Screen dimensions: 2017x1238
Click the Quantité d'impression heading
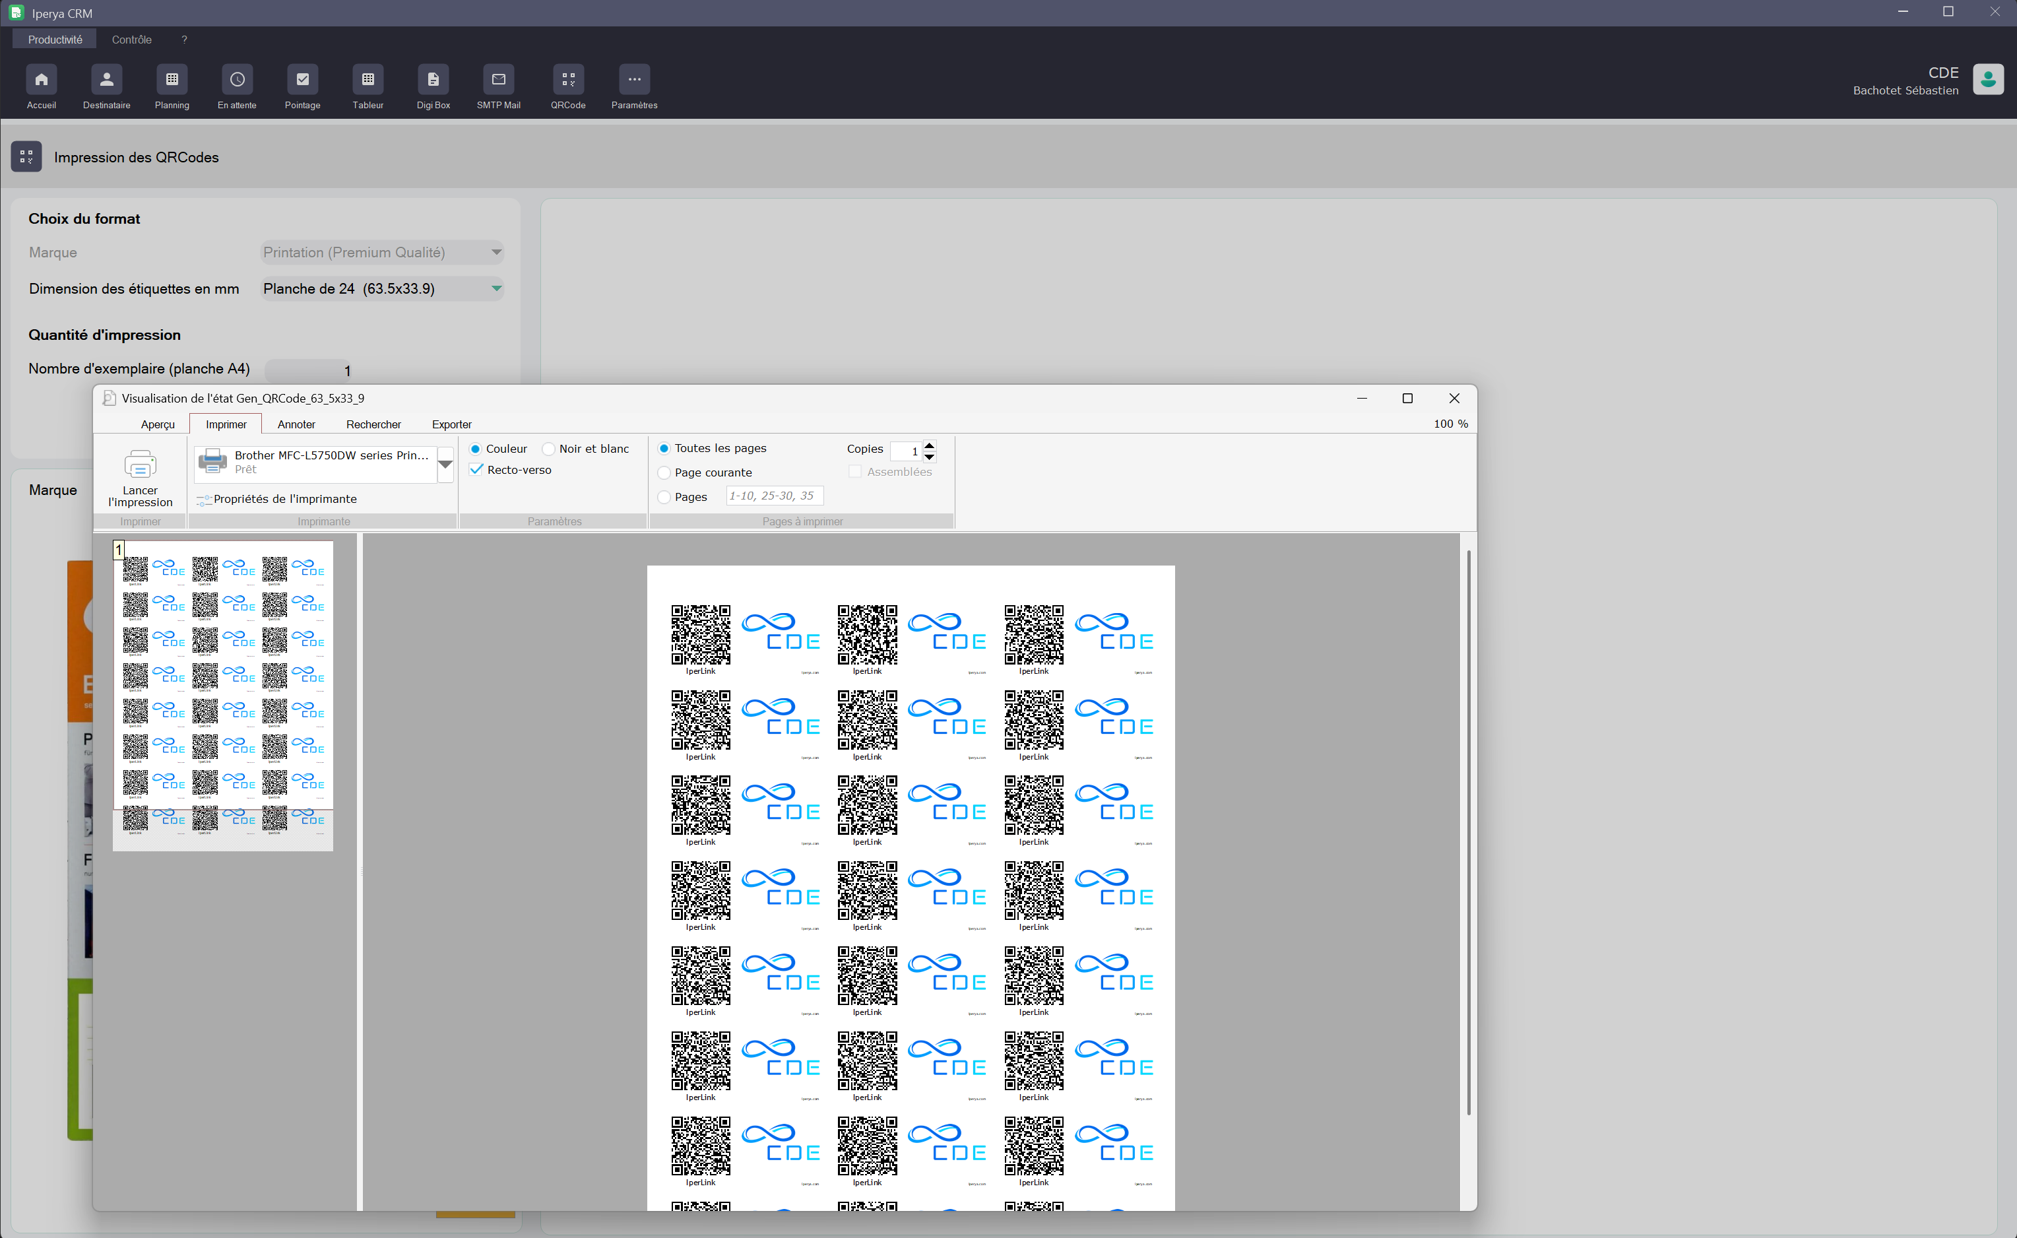click(105, 335)
